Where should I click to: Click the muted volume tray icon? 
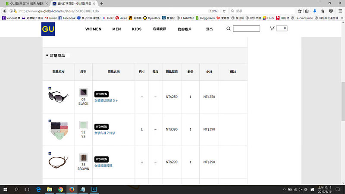(x=300, y=189)
